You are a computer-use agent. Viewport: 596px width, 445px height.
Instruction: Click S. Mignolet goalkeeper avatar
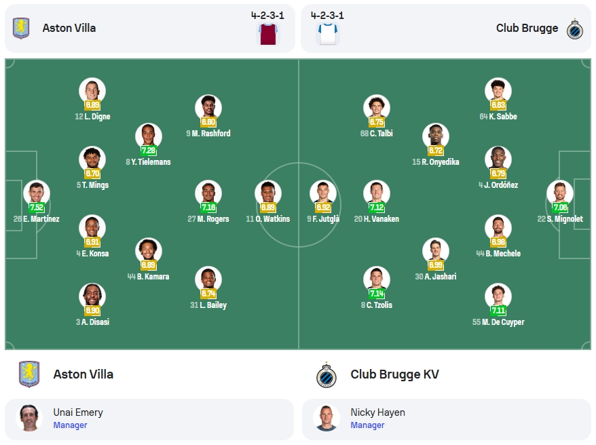click(x=560, y=193)
